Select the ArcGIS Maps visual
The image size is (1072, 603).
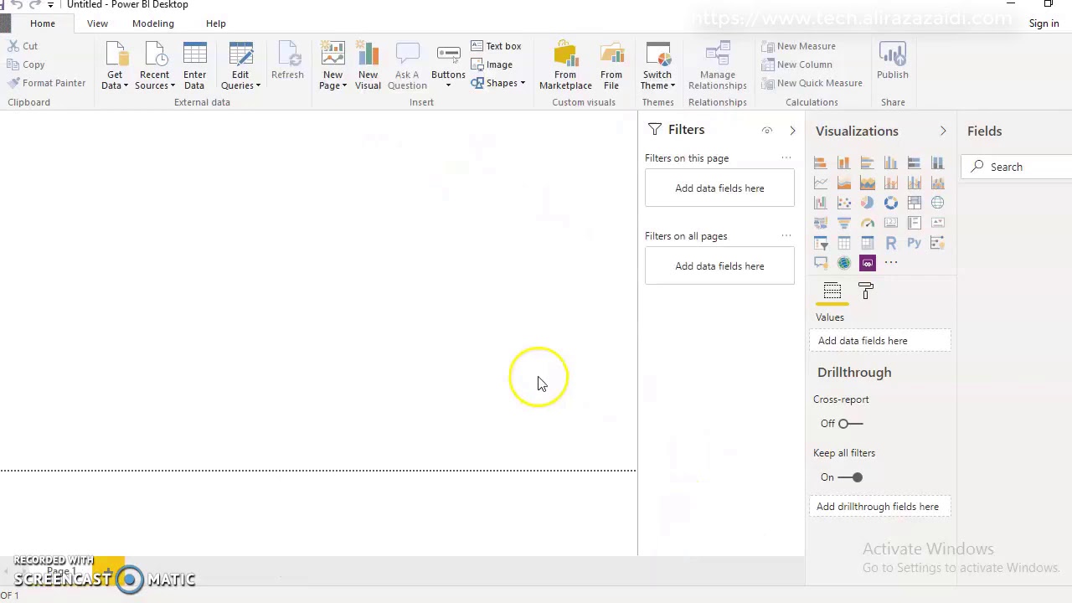click(844, 263)
